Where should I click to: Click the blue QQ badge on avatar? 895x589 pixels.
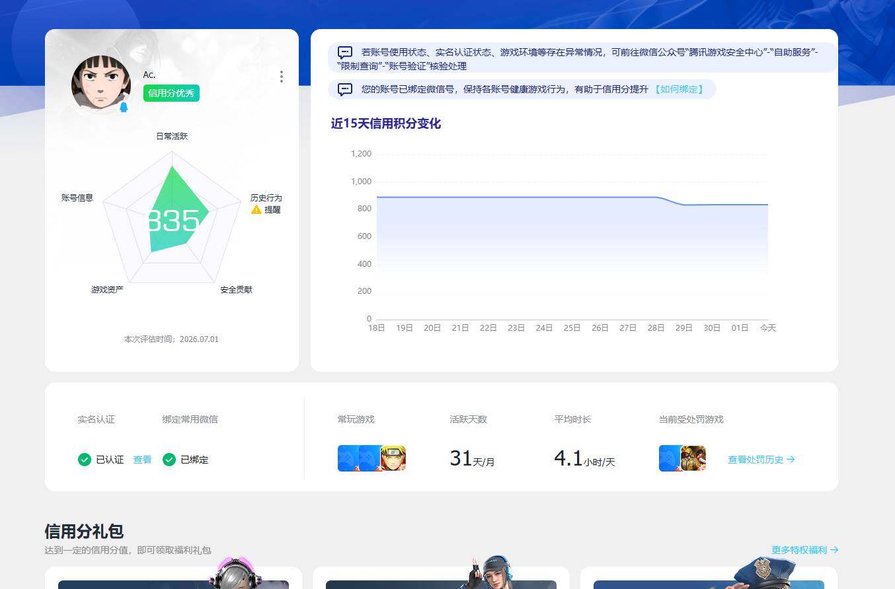(x=124, y=107)
